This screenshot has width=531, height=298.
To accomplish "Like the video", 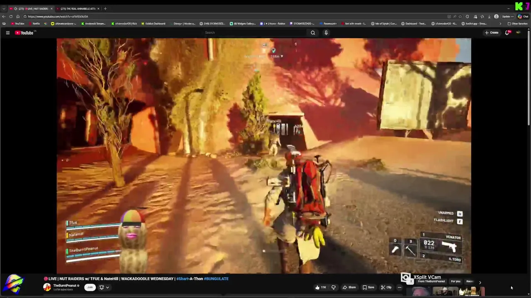I will click(320, 287).
